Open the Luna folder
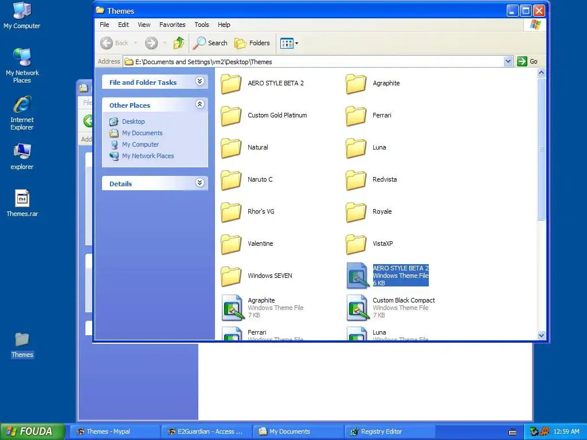This screenshot has width=587, height=440. coord(366,147)
